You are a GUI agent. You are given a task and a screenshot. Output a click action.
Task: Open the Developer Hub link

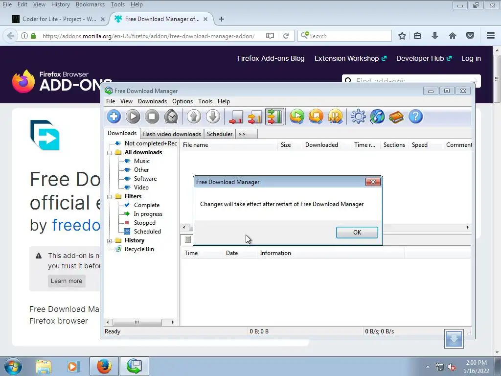pyautogui.click(x=424, y=59)
